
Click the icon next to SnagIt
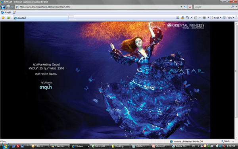point(14,12)
